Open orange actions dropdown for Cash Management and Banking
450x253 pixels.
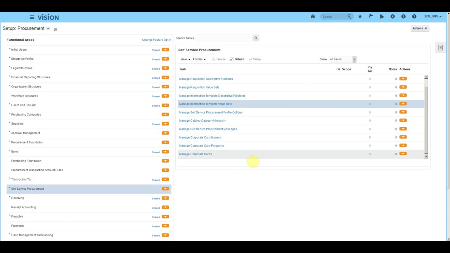click(165, 235)
